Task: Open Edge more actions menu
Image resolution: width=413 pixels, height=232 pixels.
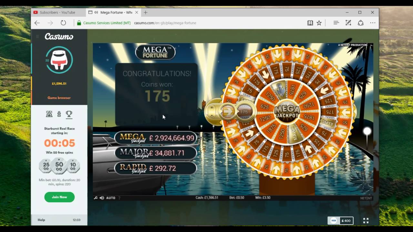Action: pos(373,23)
